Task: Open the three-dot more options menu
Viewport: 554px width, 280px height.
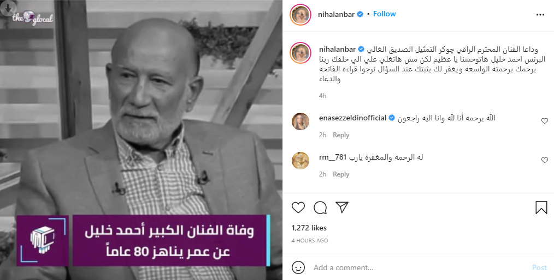Action: coord(540,15)
